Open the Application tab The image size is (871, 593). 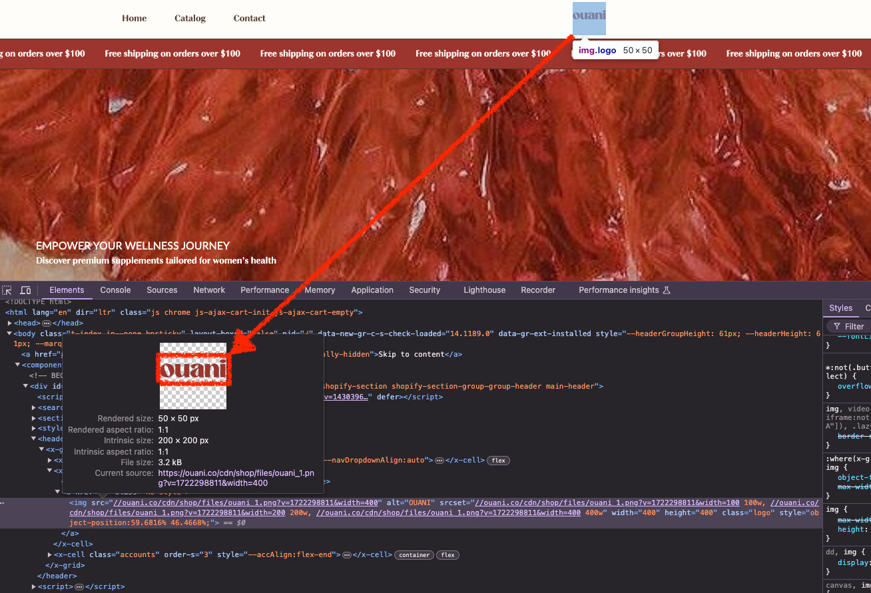click(x=372, y=290)
